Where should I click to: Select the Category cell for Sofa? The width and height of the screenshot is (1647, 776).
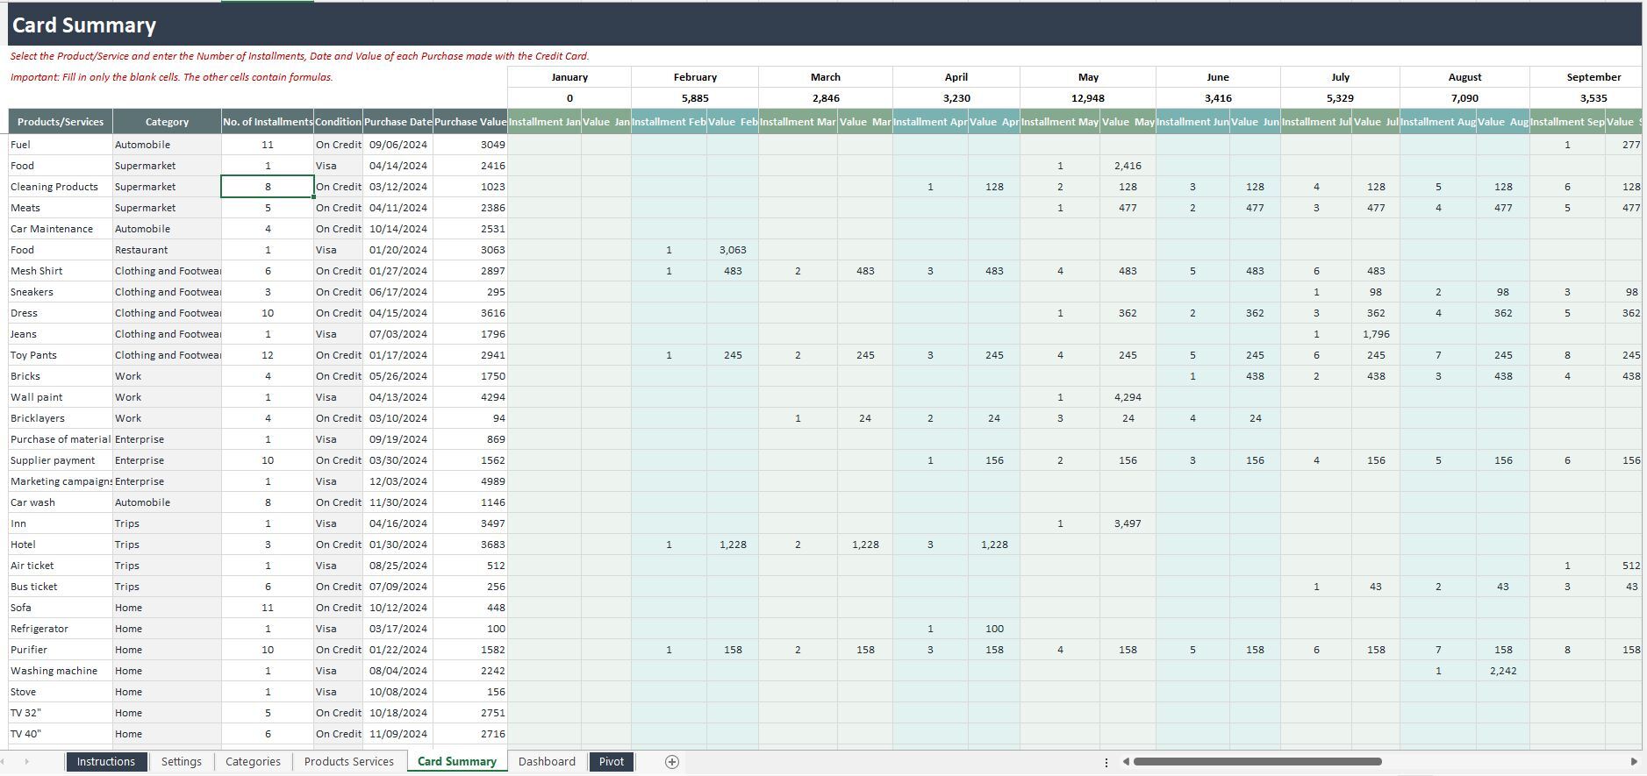click(x=167, y=608)
